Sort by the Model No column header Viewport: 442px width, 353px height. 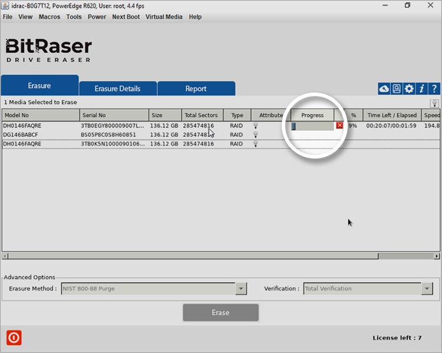41,115
